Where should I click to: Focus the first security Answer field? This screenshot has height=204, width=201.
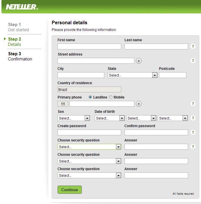click(156, 147)
